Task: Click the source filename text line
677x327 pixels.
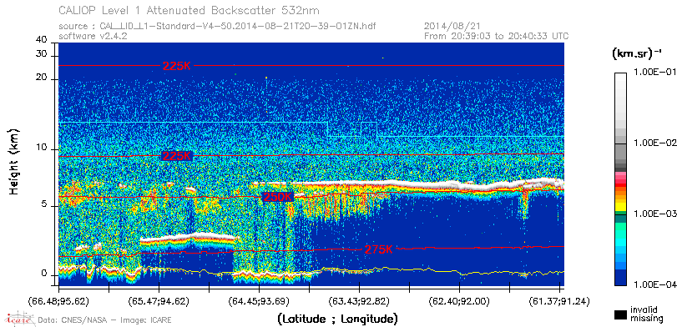Action: (x=217, y=27)
